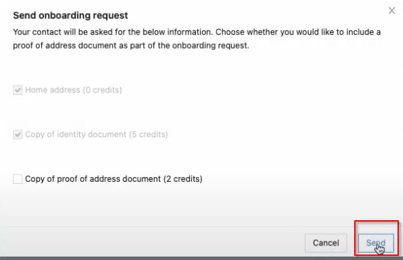Click the 'Your contact will be asked' description line

[x=197, y=32]
